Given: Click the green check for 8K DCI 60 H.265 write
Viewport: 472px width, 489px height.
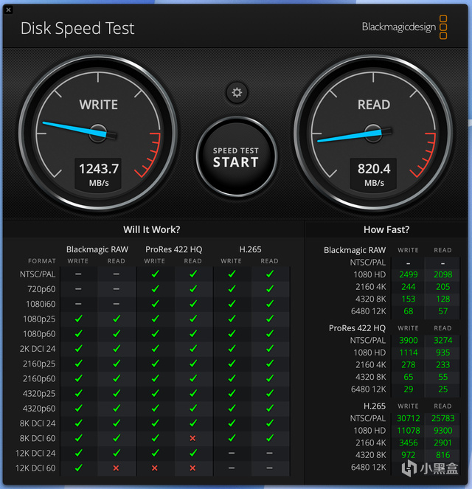Looking at the screenshot, I should click(x=232, y=438).
